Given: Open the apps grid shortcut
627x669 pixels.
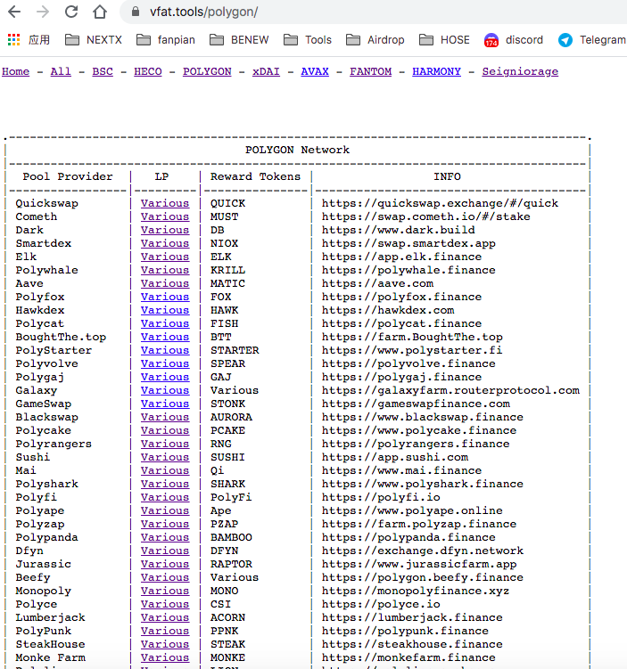Looking at the screenshot, I should pyautogui.click(x=13, y=40).
